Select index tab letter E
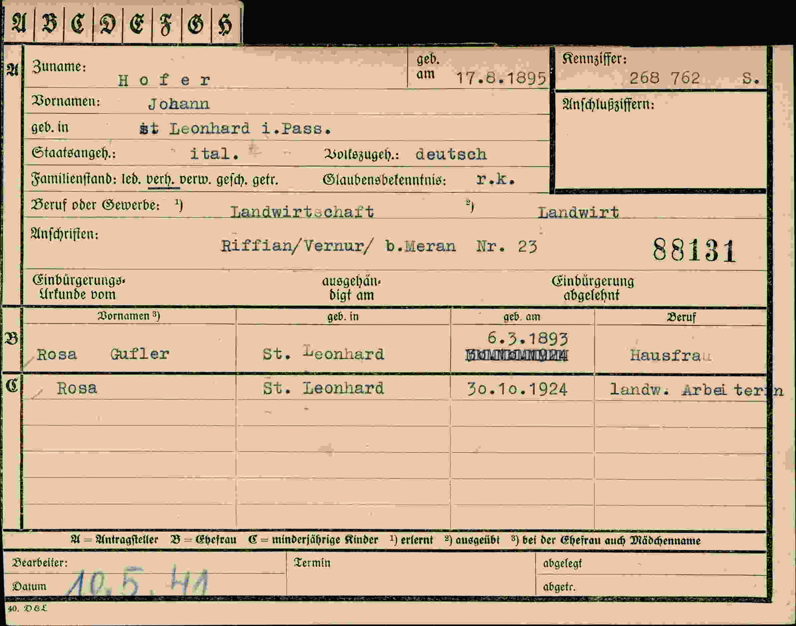The image size is (796, 626). tap(138, 23)
